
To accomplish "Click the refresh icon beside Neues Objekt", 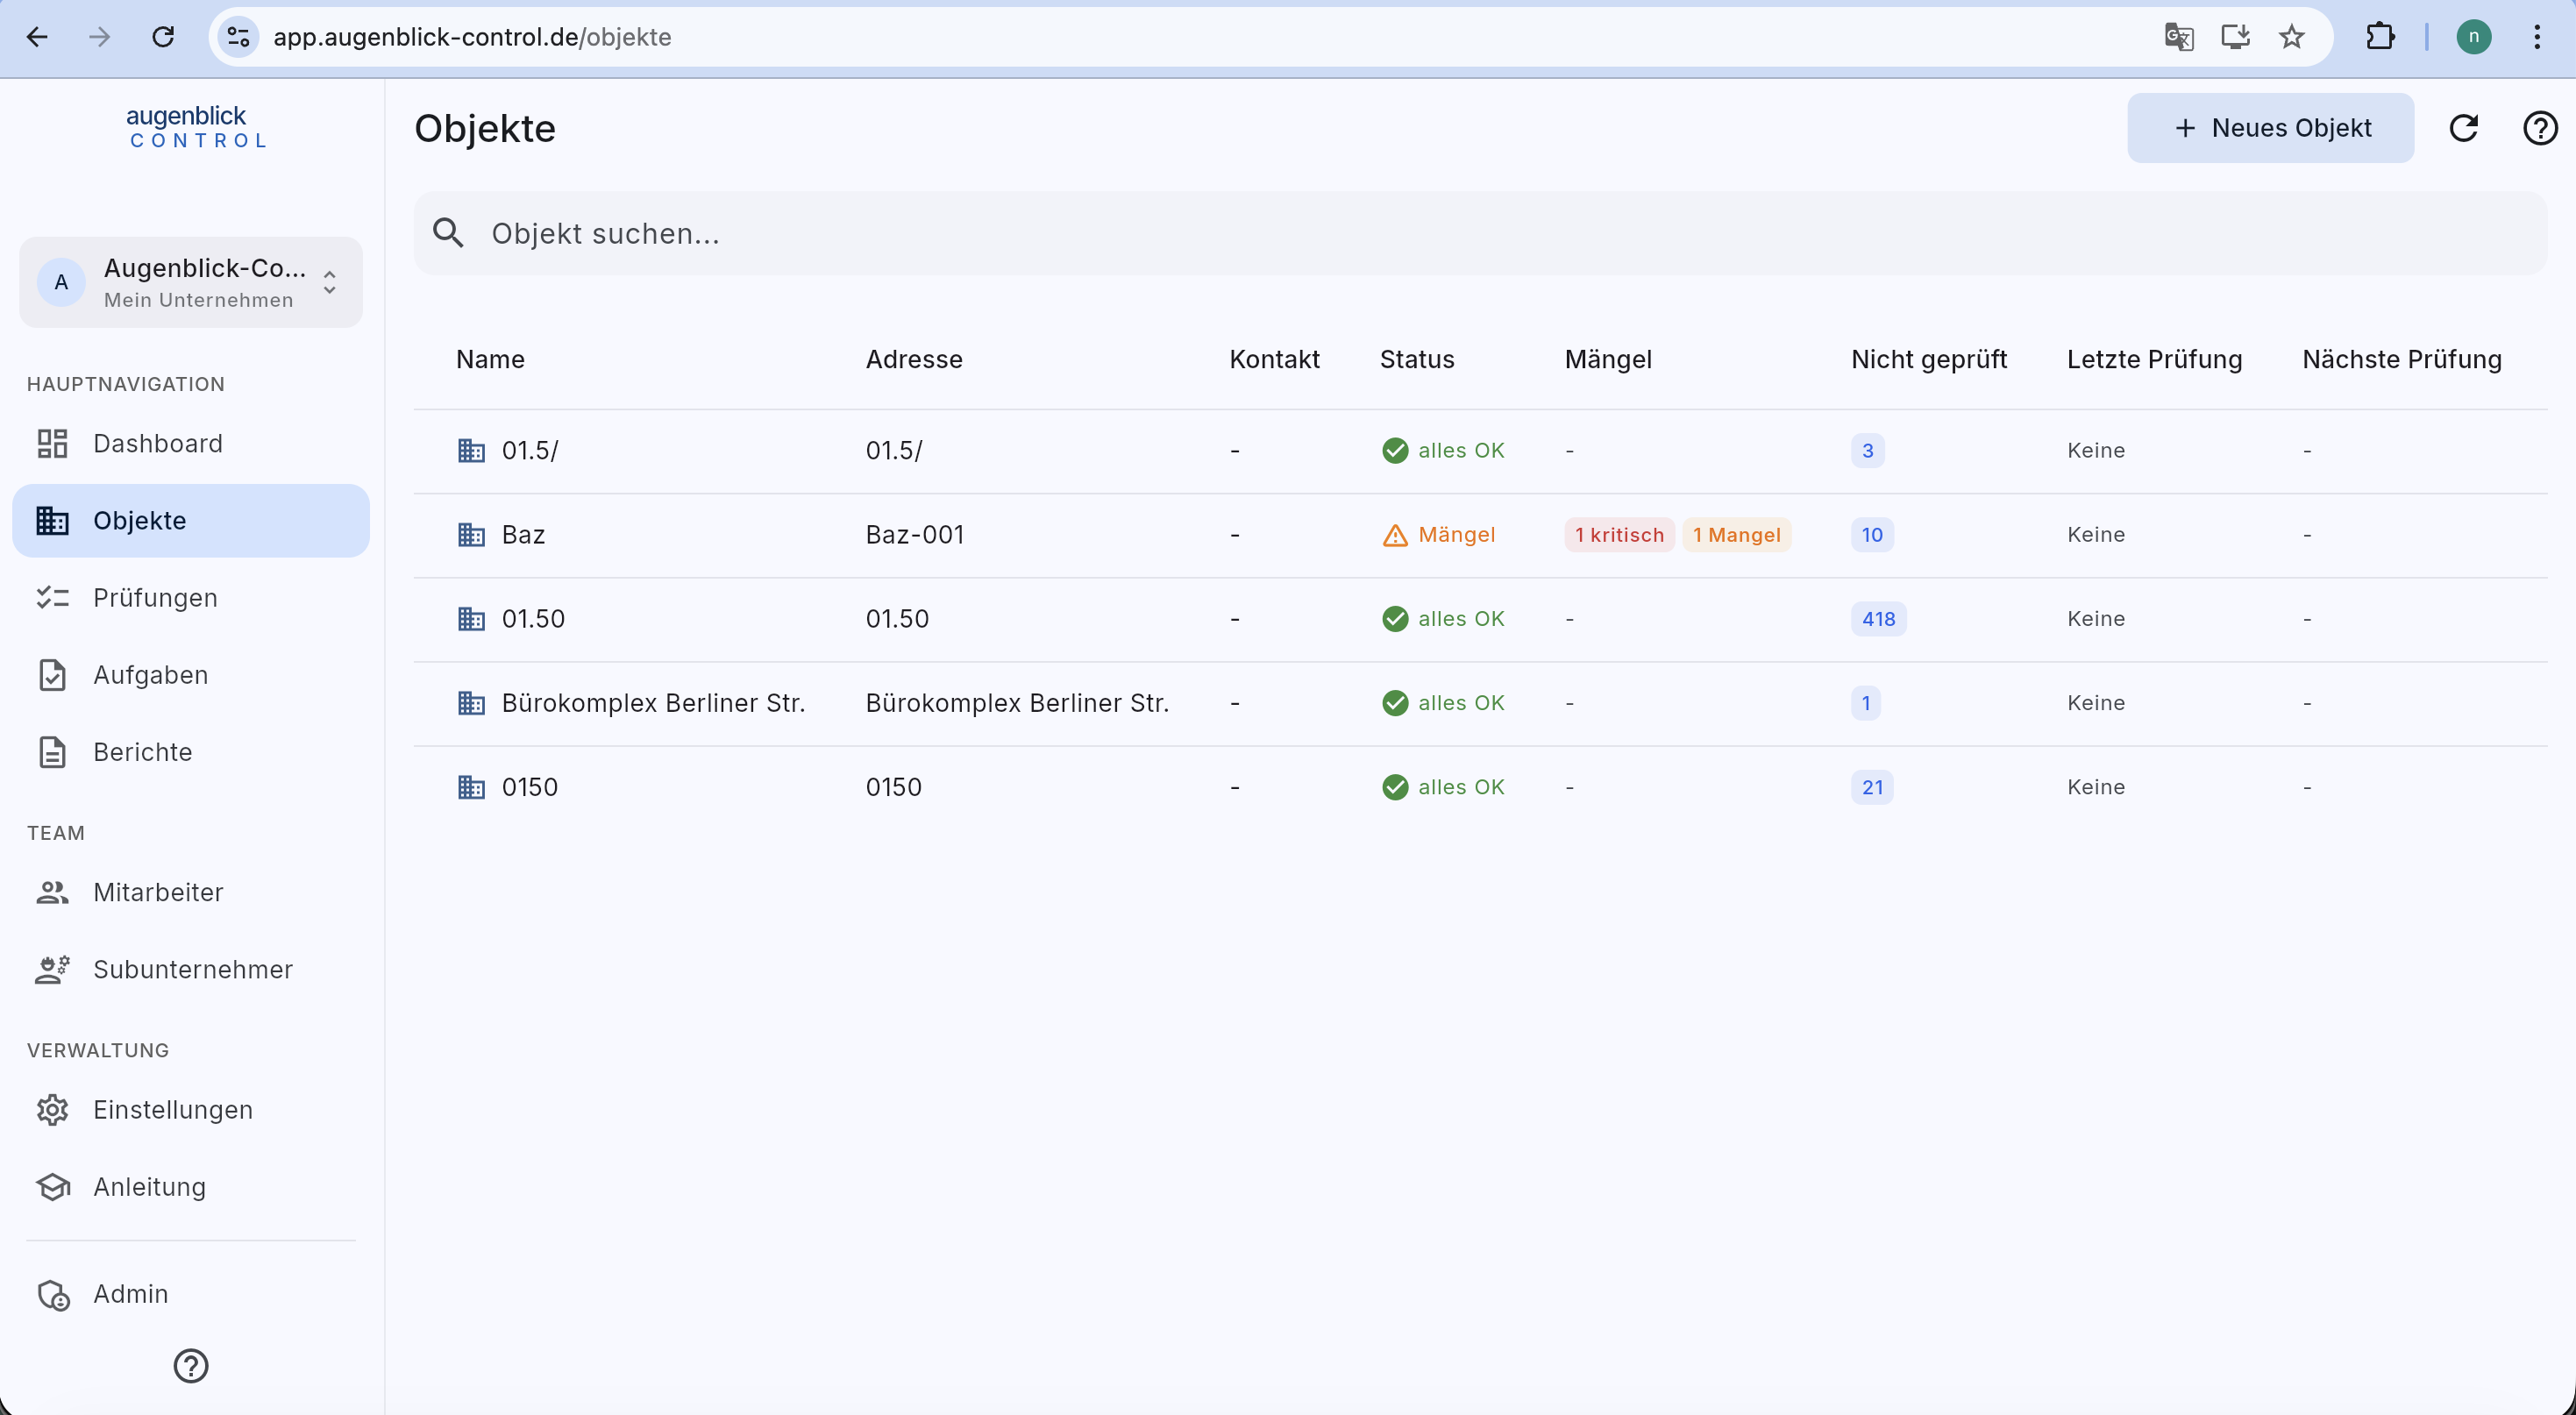I will click(2463, 128).
